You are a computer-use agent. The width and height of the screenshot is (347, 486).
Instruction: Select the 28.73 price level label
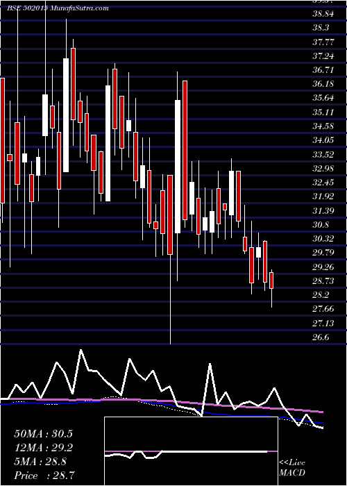pyautogui.click(x=323, y=280)
